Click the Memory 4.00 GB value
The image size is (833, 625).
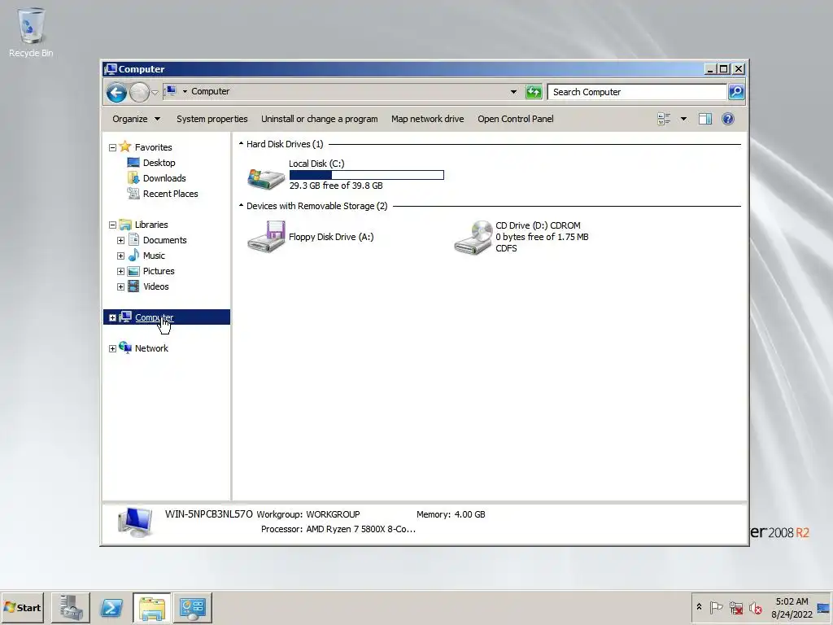click(x=469, y=514)
